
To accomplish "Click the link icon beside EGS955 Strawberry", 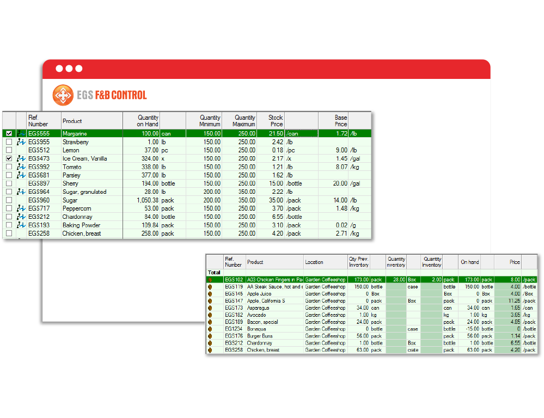I will coord(21,142).
